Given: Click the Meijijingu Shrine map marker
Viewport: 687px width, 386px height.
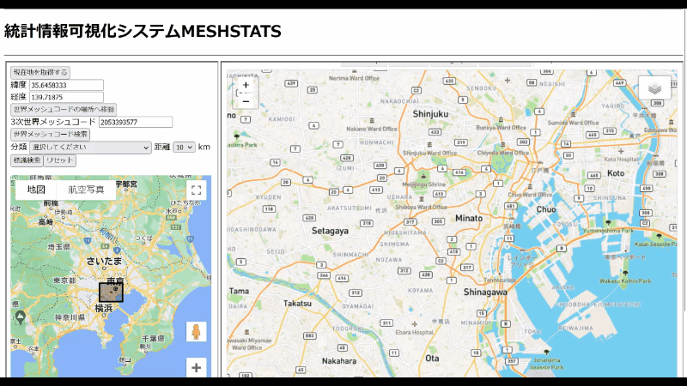Looking at the screenshot, I should coord(423,176).
